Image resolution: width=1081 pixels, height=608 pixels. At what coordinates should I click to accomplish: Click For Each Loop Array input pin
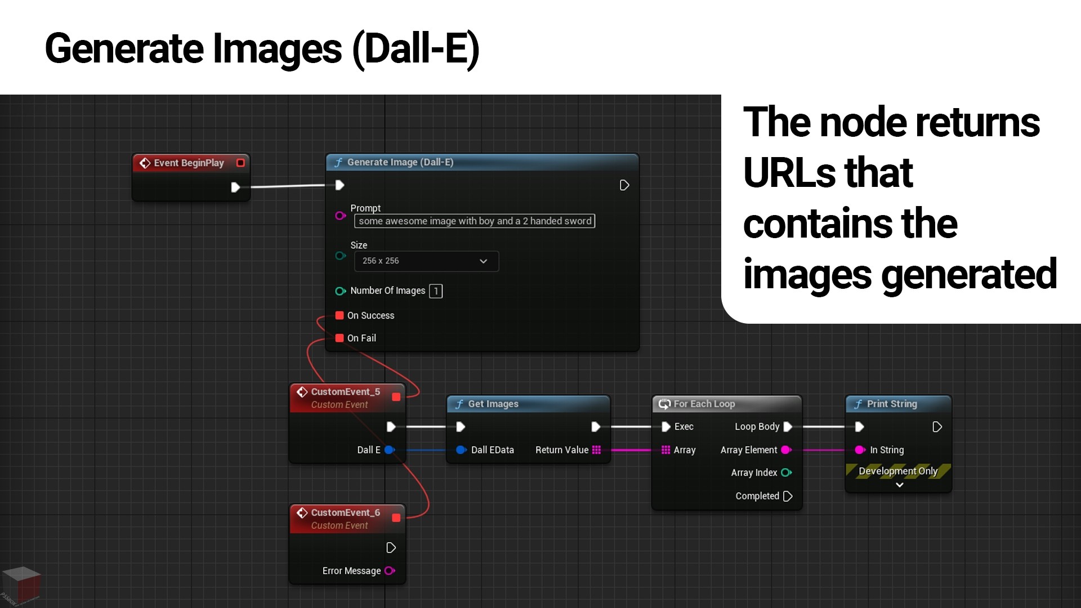[666, 450]
